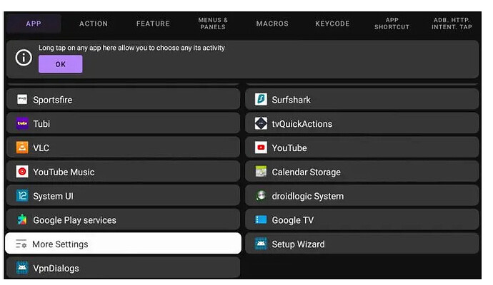Open the ACTION tab

(x=94, y=24)
